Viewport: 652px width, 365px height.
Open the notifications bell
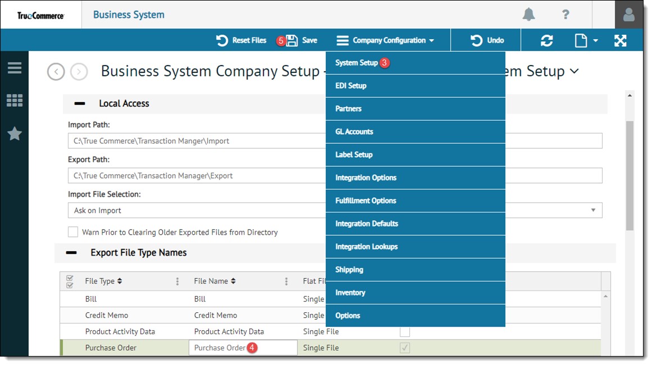[x=528, y=15]
